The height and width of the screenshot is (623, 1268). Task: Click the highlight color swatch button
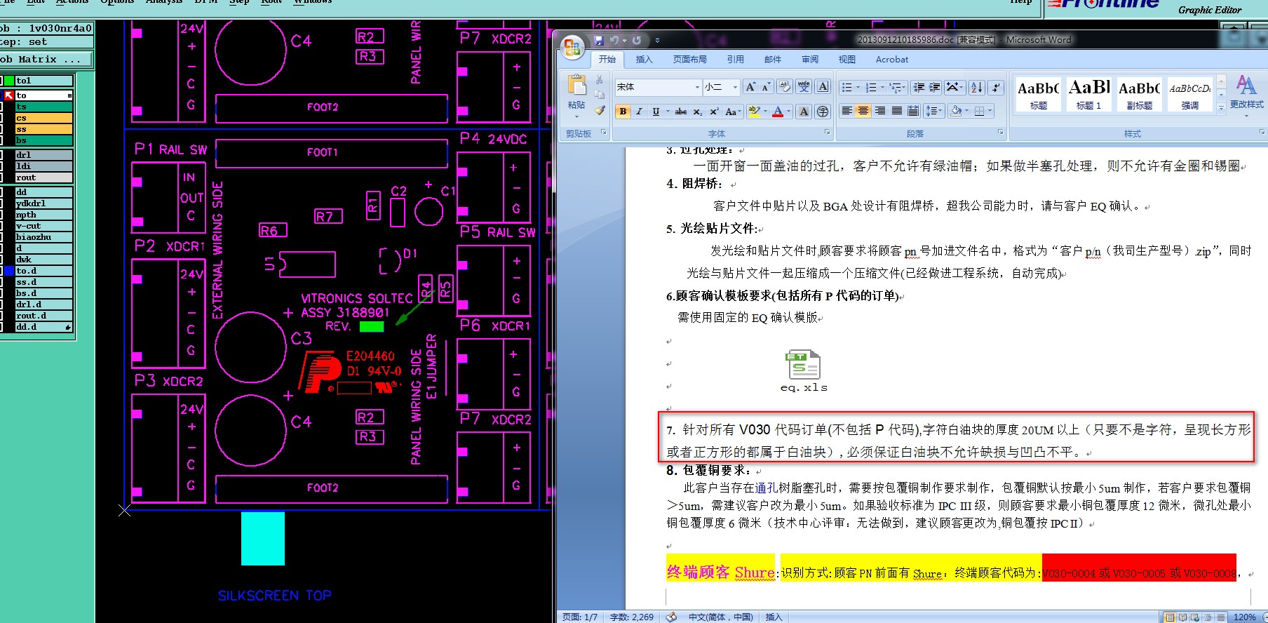[x=755, y=112]
